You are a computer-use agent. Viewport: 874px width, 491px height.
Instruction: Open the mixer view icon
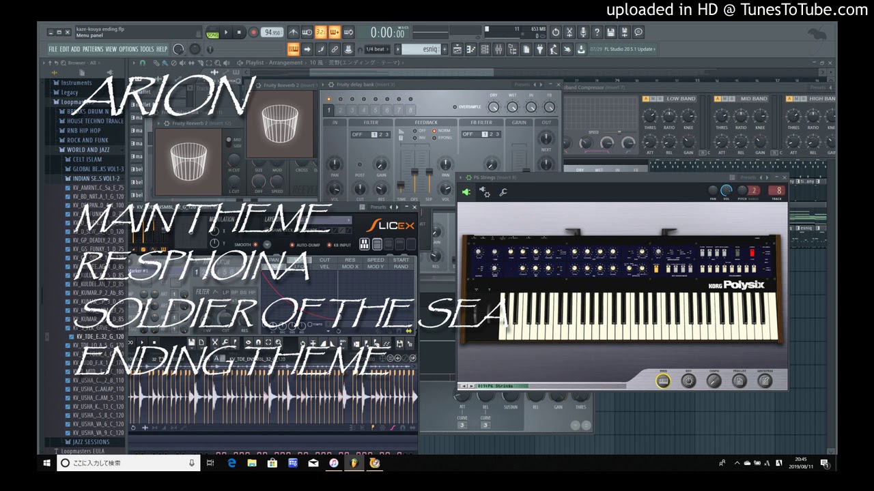point(498,49)
